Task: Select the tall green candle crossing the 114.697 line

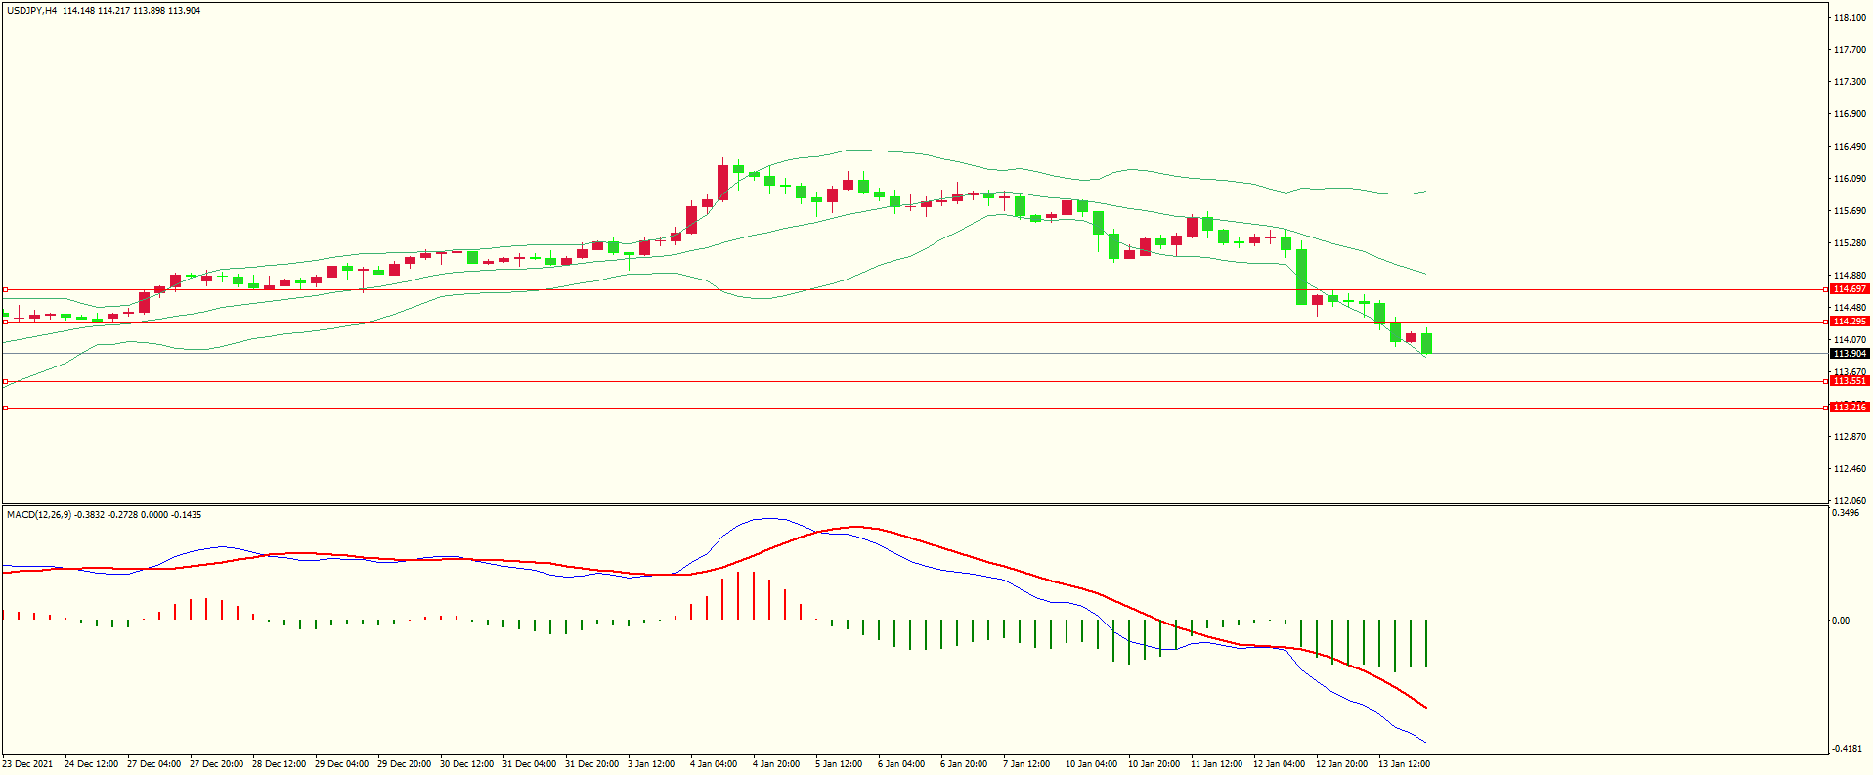Action: point(1301,277)
